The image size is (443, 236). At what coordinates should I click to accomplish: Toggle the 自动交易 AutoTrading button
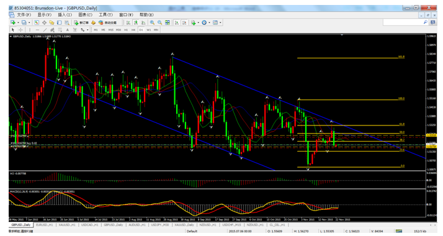(107, 22)
